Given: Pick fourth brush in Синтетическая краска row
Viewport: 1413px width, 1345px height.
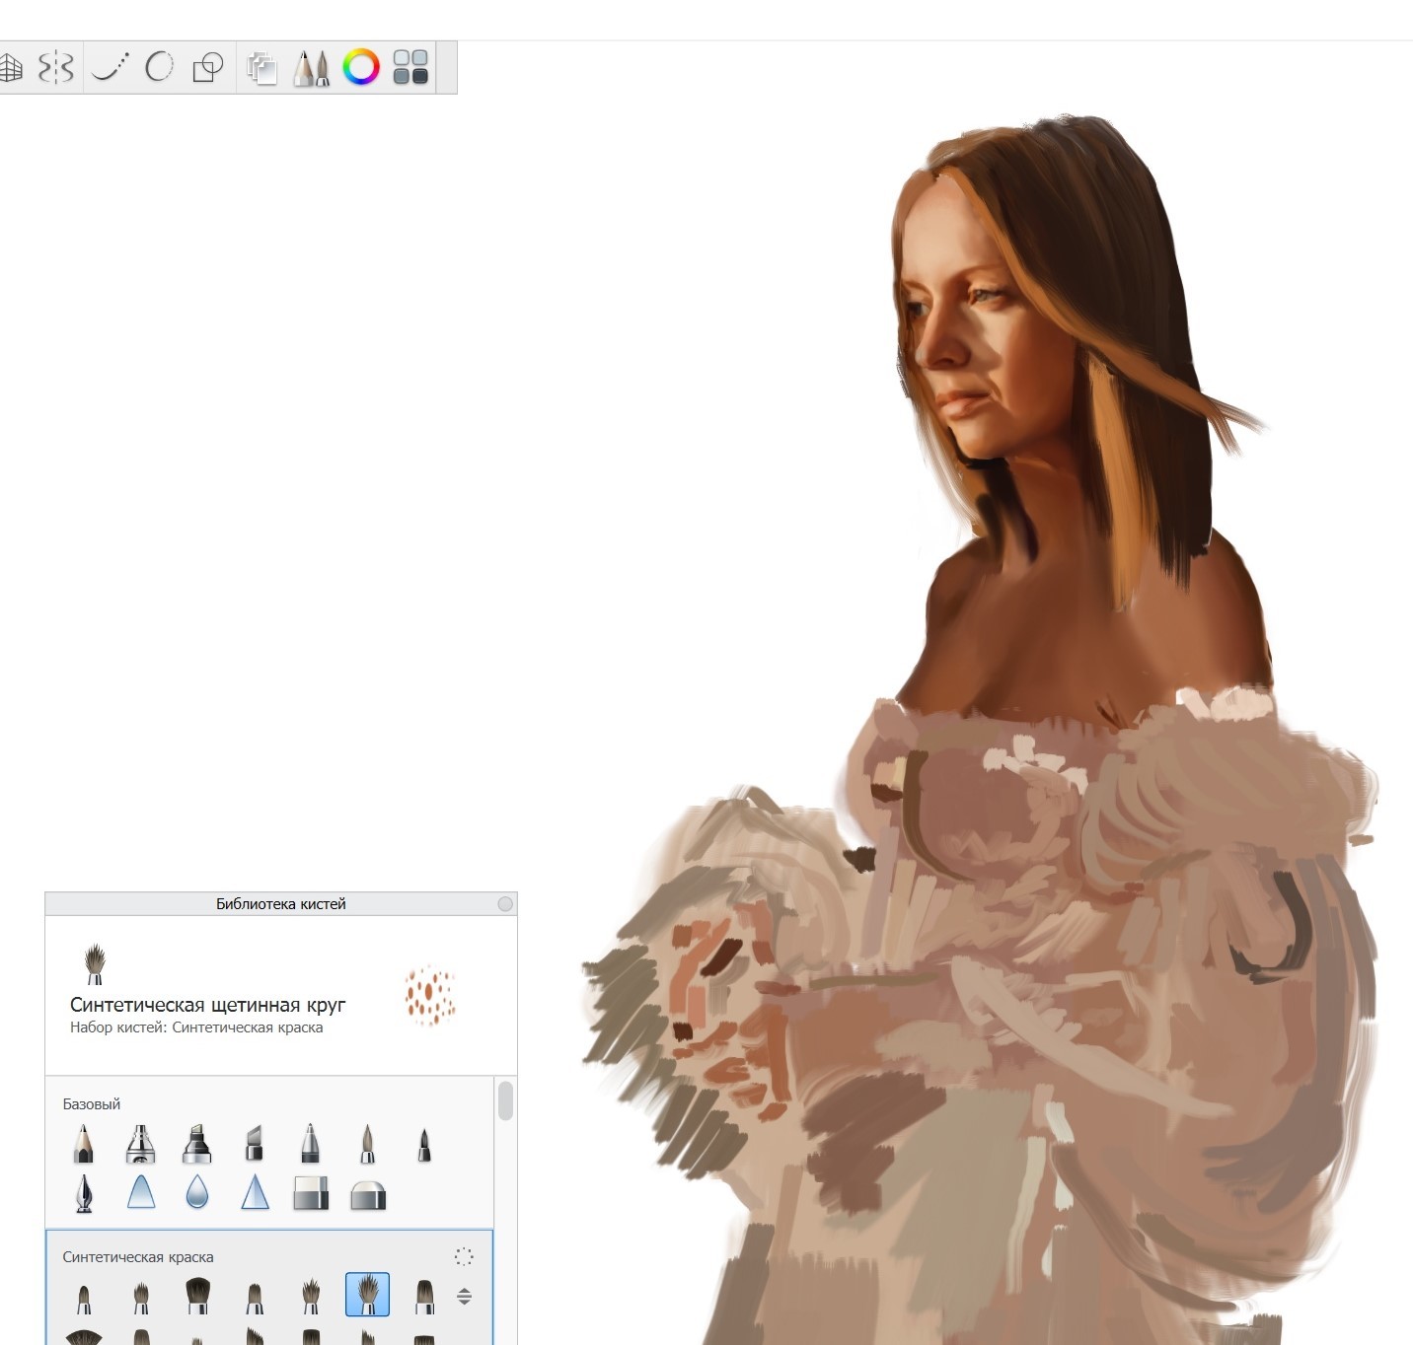Looking at the screenshot, I should (x=255, y=1297).
